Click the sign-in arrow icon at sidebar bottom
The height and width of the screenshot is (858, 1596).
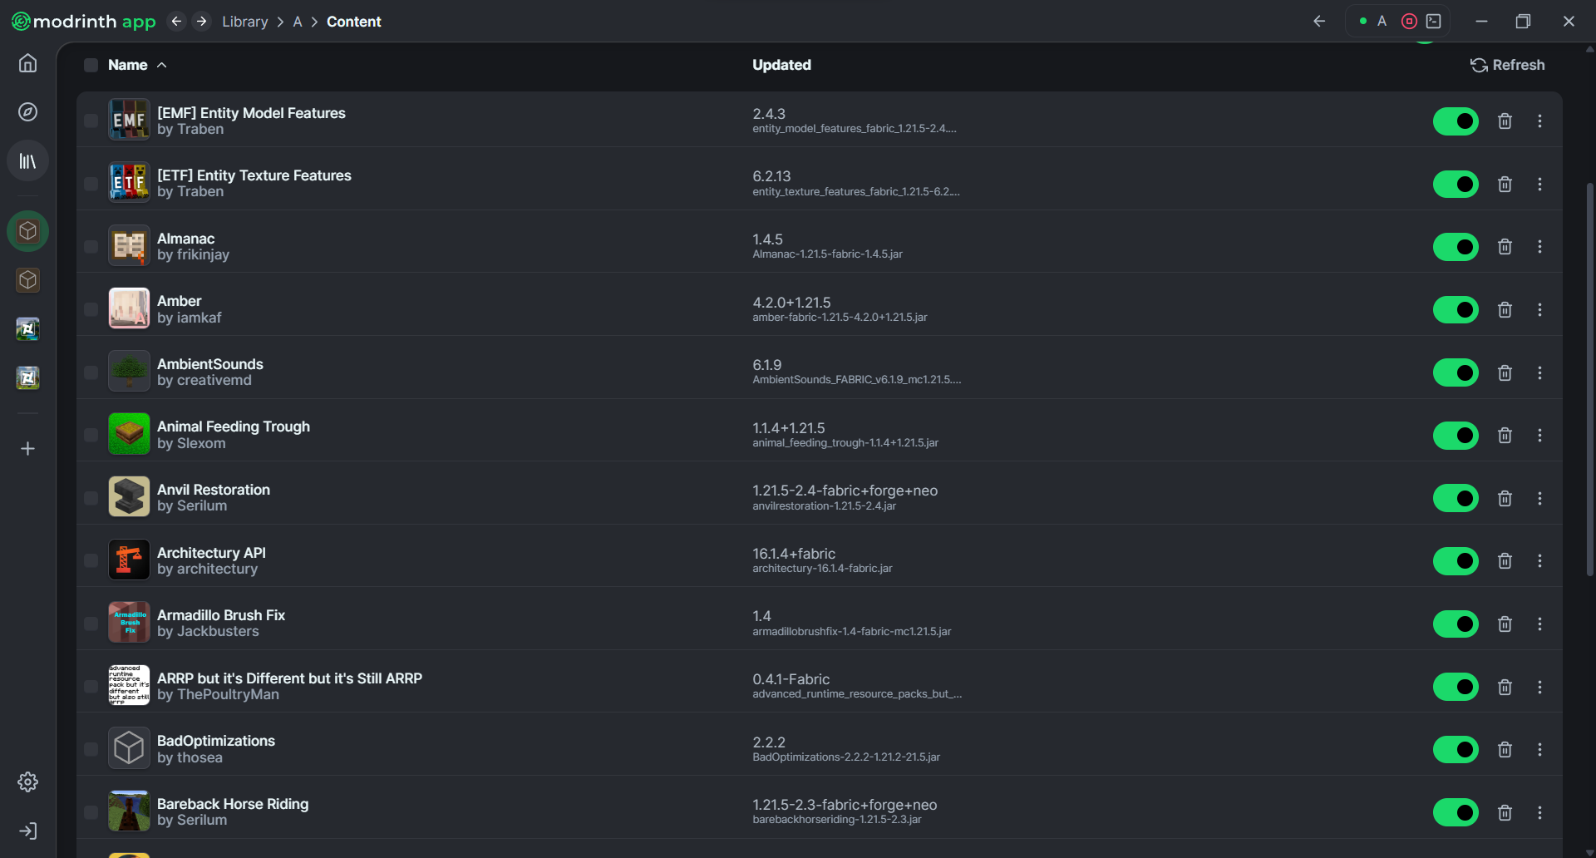(x=27, y=831)
